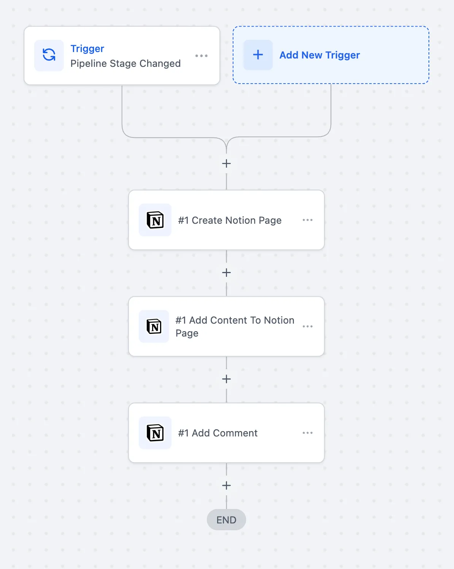The width and height of the screenshot is (454, 569).
Task: Select the #1 Create Notion Page step
Action: (227, 220)
